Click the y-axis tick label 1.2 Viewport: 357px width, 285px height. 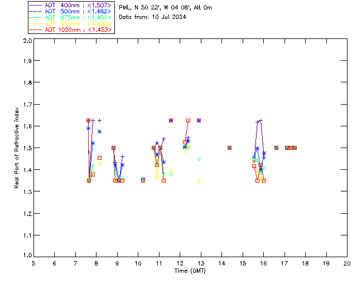[x=27, y=214]
